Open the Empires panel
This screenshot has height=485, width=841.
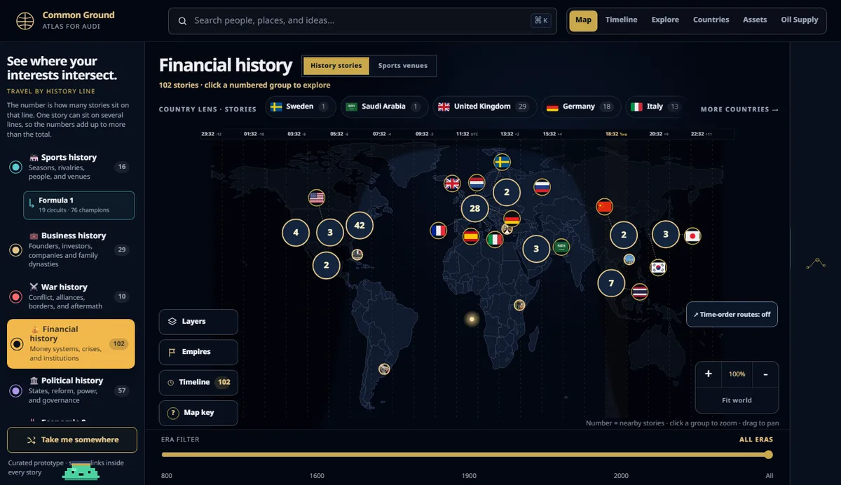[198, 352]
